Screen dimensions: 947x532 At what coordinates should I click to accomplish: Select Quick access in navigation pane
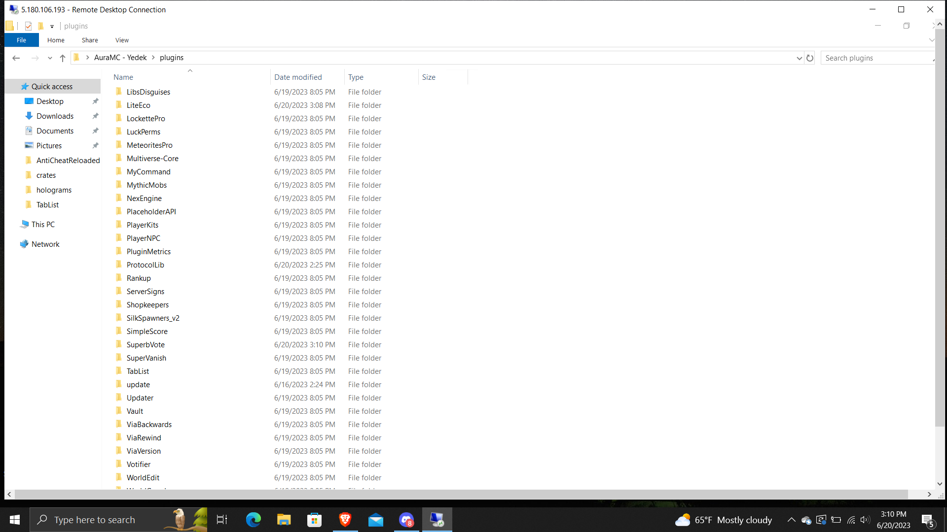52,87
